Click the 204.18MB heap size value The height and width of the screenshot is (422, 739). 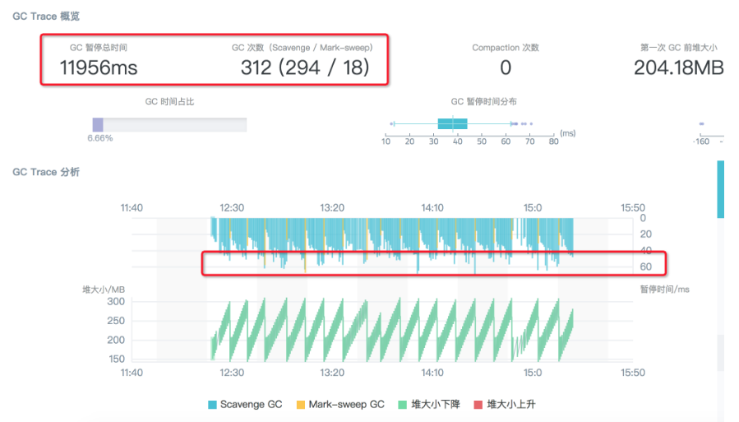click(679, 68)
